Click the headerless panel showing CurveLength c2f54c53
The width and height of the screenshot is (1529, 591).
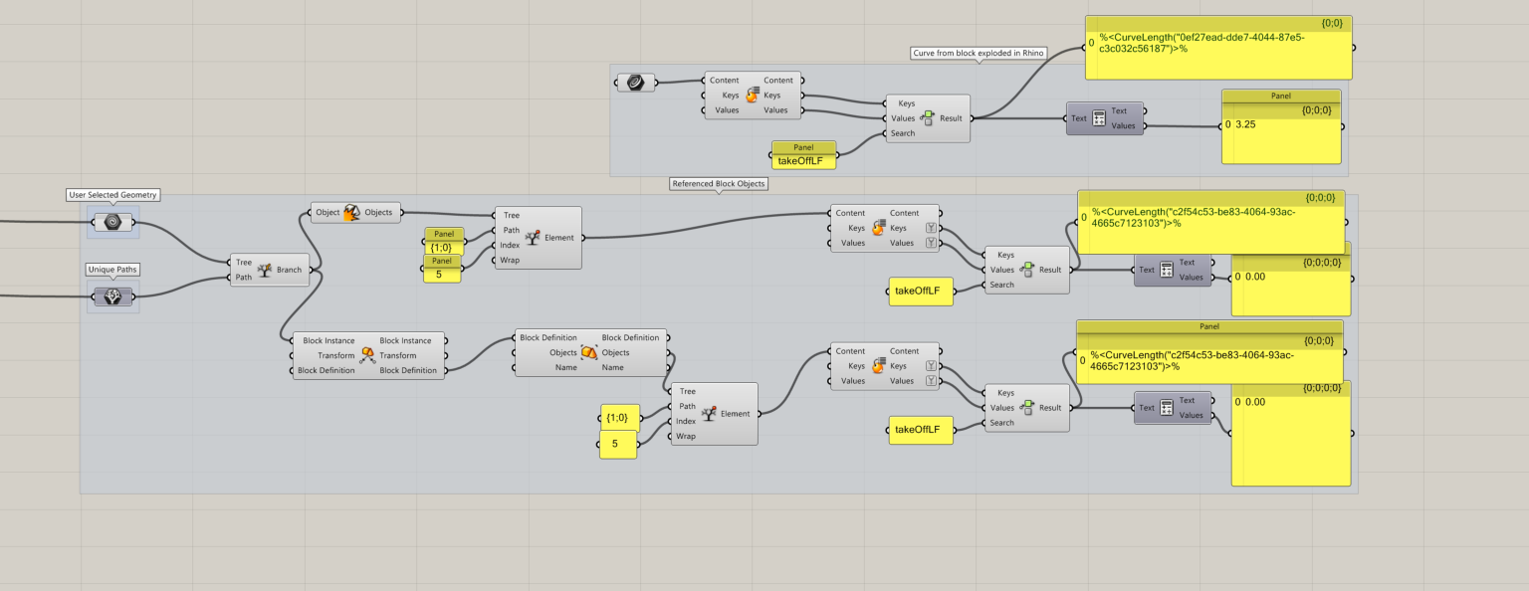click(x=1211, y=222)
